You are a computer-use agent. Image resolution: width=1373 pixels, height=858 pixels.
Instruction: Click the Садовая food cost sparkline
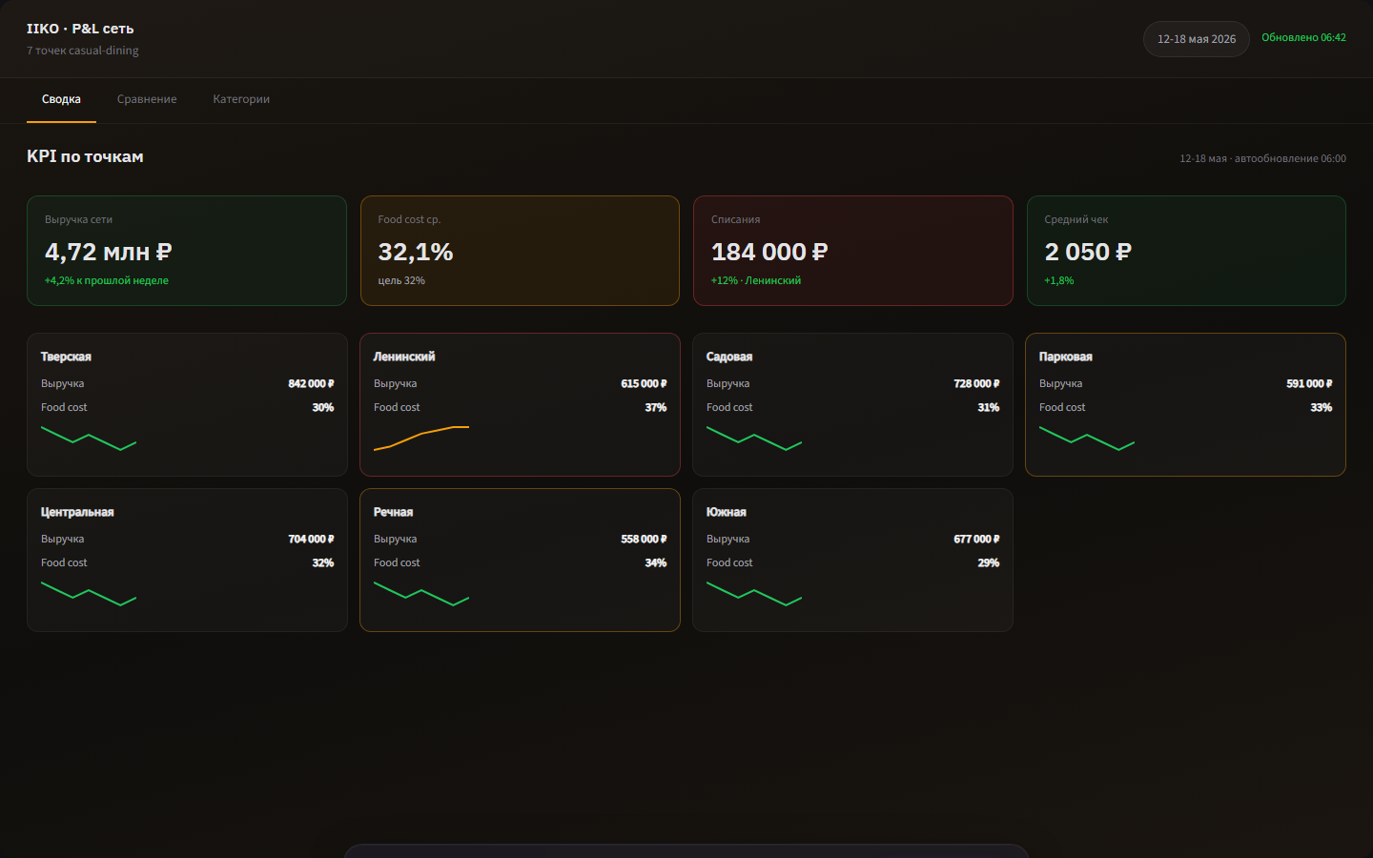(754, 439)
